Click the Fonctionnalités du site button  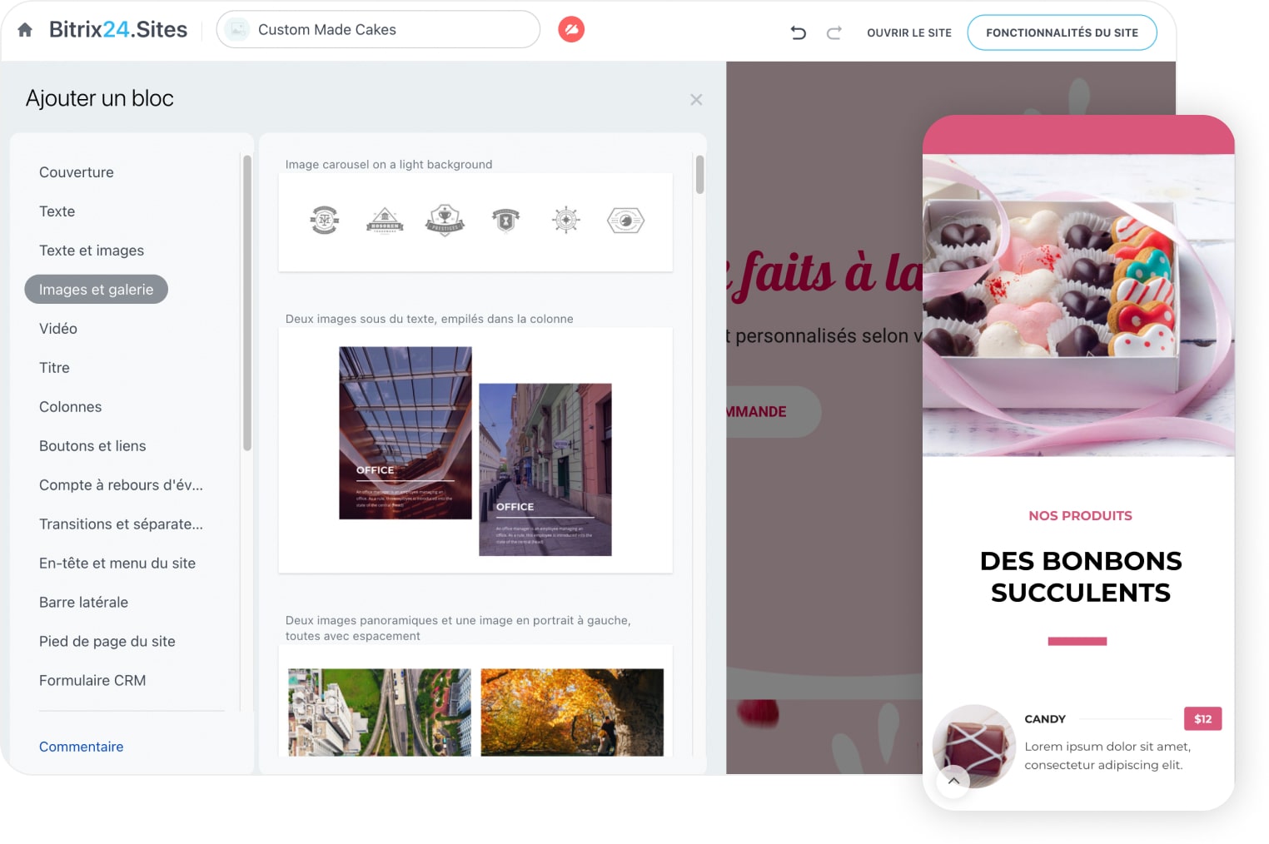[1062, 32]
